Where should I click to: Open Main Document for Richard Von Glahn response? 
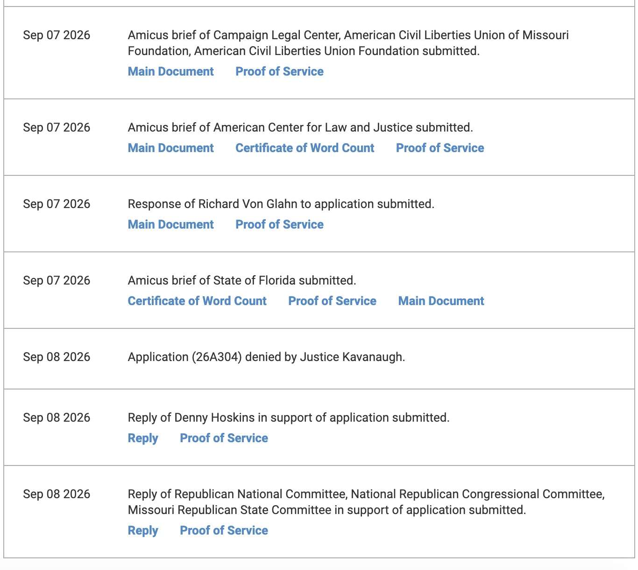pyautogui.click(x=170, y=224)
